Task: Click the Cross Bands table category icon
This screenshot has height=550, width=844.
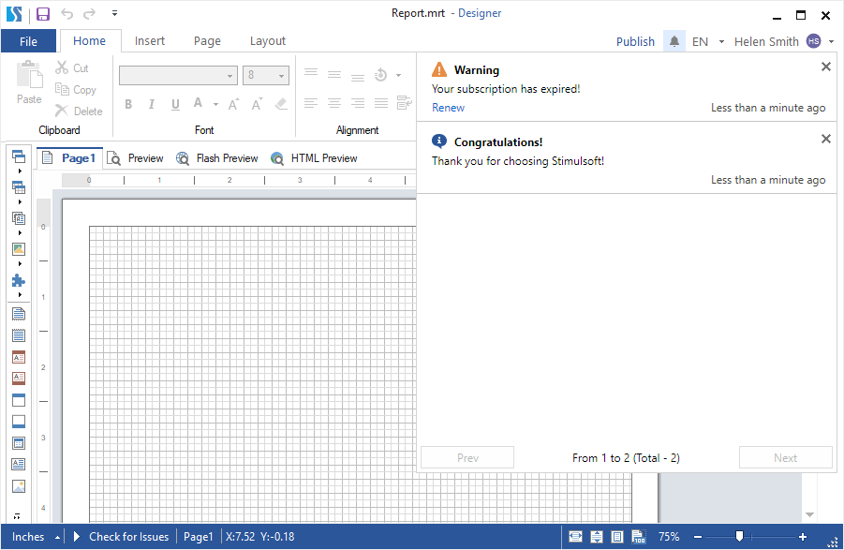Action: coord(19,187)
